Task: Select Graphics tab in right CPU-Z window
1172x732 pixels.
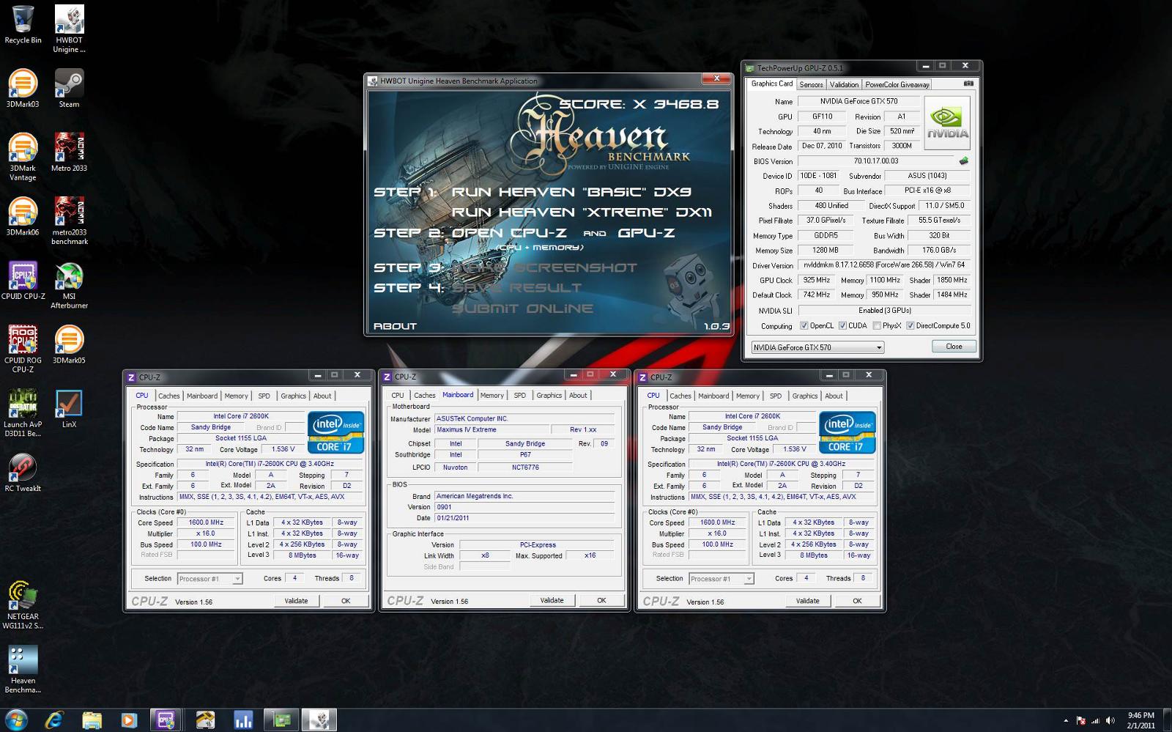Action: coord(805,396)
